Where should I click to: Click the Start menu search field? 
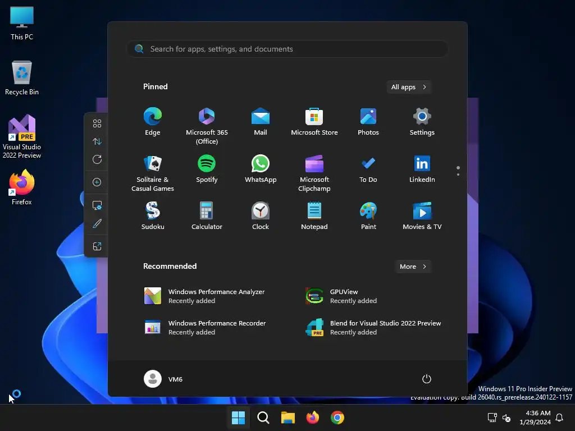(287, 49)
